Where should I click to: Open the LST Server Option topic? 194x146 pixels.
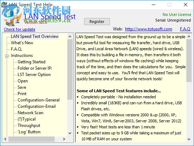[x=34, y=75]
